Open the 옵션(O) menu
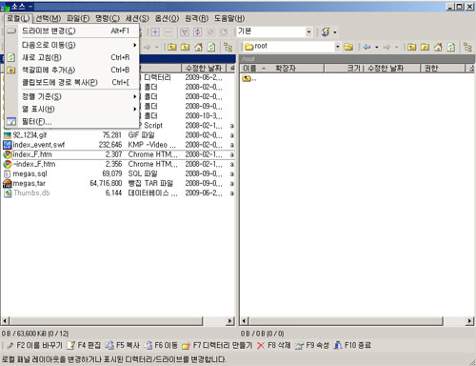This screenshot has width=476, height=366. 167,18
